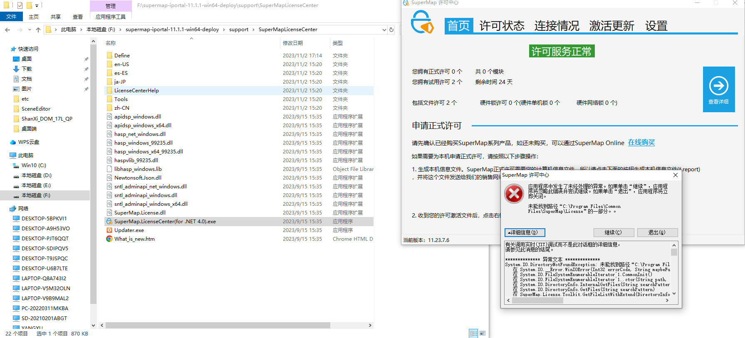
Task: Open the 激活更新 tab in License Center
Action: coord(611,26)
